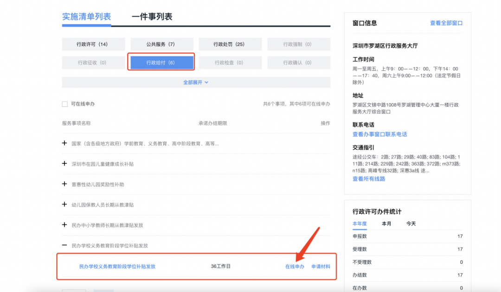The width and height of the screenshot is (501, 292).
Task: Expand the 深圳市在园儿童健康成长补贴 row
Action: 64,164
